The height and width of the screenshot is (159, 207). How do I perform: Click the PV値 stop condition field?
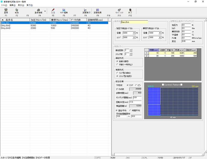[x=186, y=38]
